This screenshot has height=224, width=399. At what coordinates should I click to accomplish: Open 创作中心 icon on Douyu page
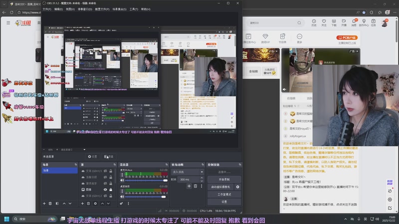tap(364, 22)
